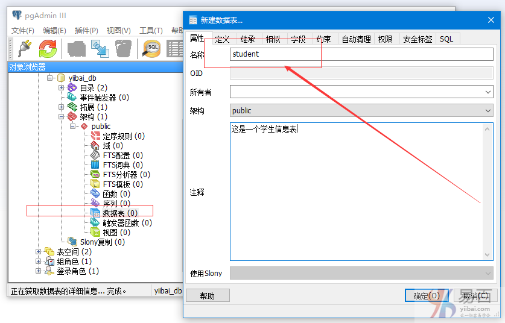Click the 函数 (0) functions icon
This screenshot has width=505, height=323.
tap(95, 193)
